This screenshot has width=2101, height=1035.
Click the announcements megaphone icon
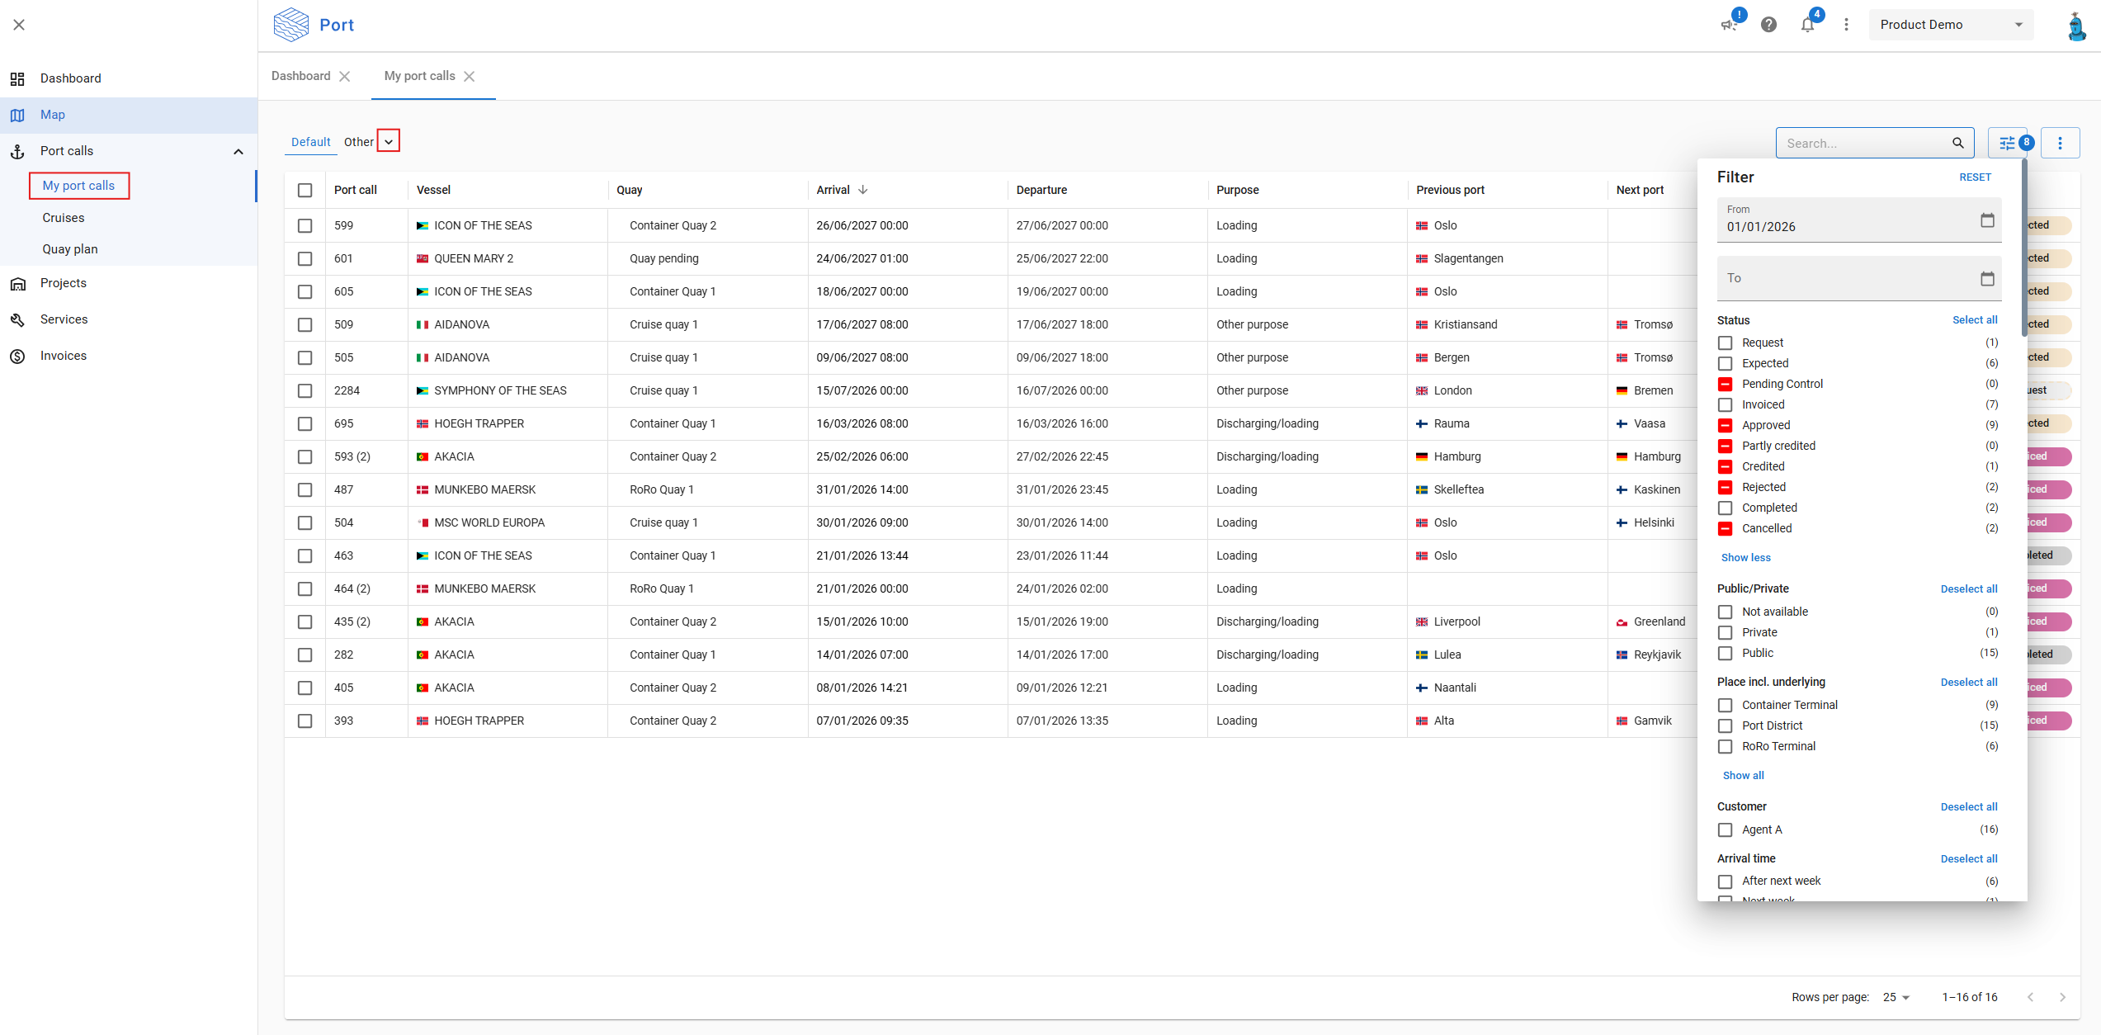pos(1729,25)
